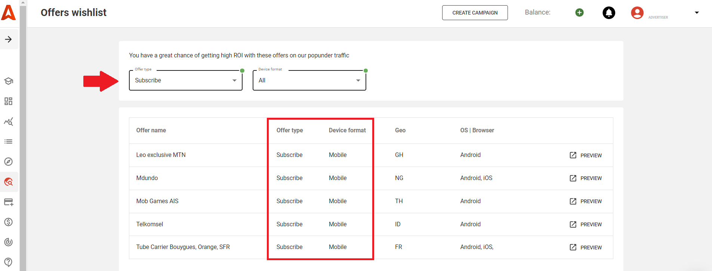Click the Adsterra logo
This screenshot has width=712, height=271.
tap(8, 12)
